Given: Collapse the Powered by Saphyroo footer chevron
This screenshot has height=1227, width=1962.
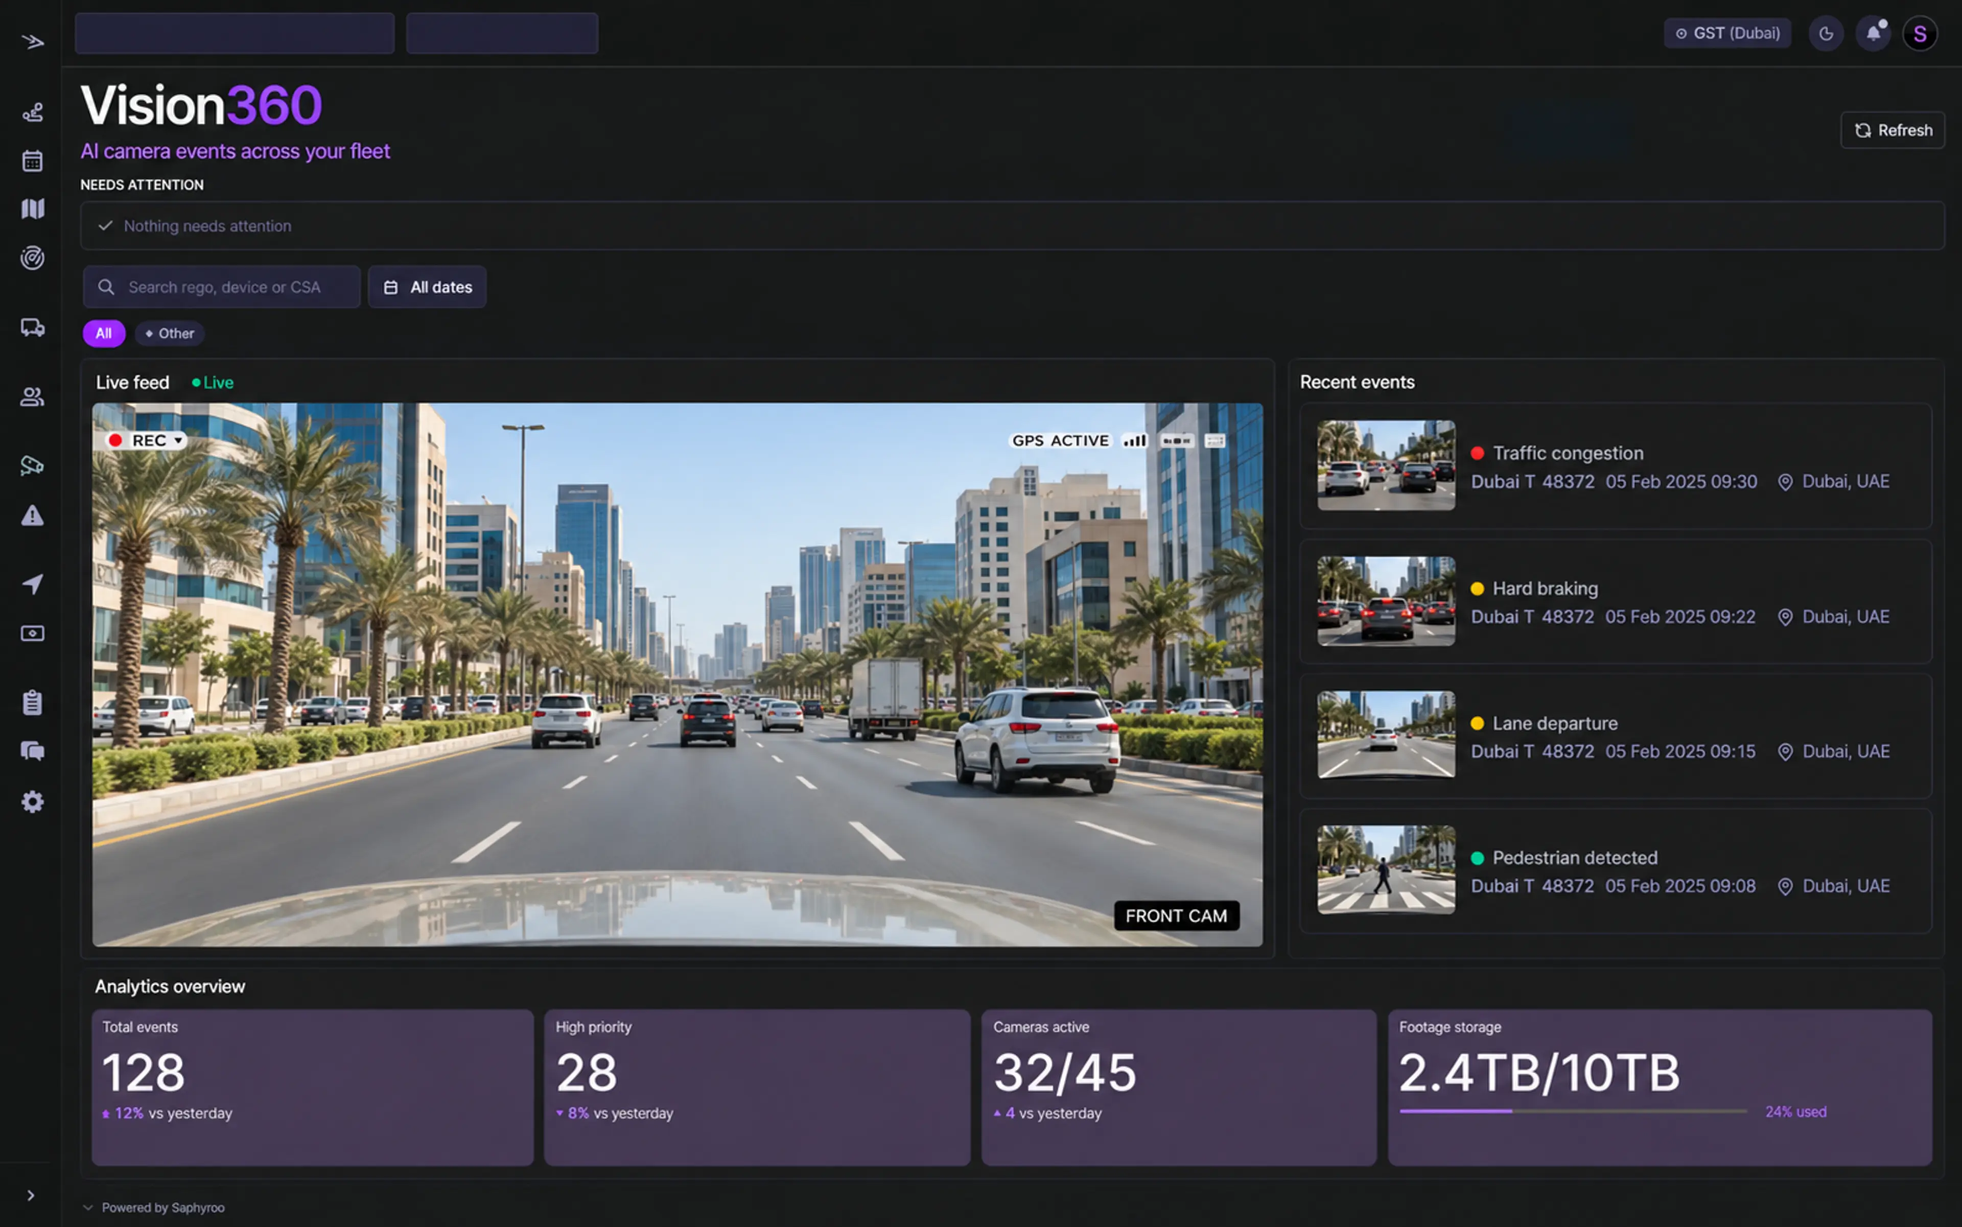Looking at the screenshot, I should 88,1208.
